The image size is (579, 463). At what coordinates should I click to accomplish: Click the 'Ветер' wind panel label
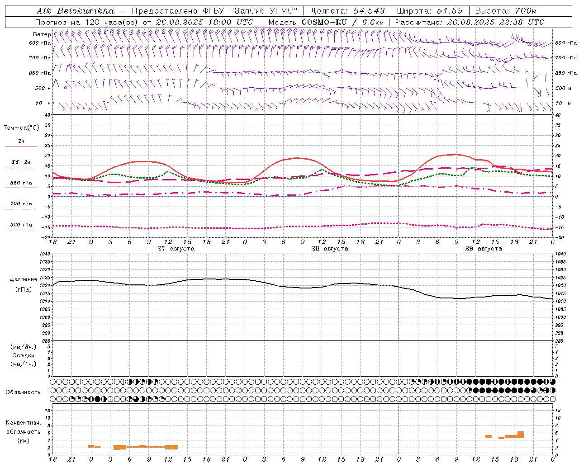point(42,34)
